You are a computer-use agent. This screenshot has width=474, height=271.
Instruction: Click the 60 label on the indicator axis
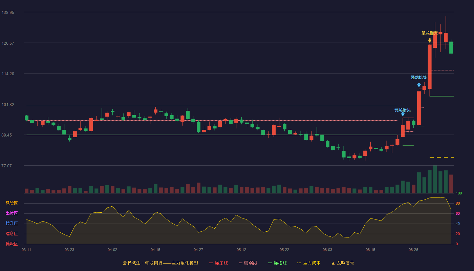point(458,214)
